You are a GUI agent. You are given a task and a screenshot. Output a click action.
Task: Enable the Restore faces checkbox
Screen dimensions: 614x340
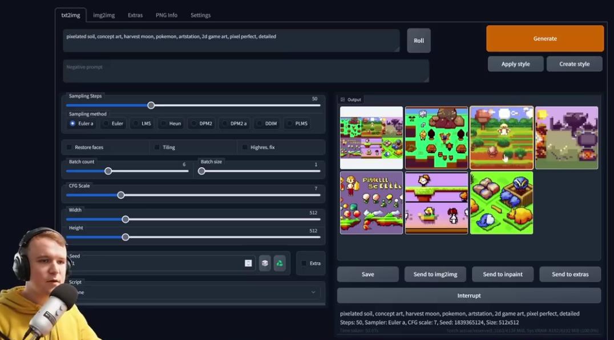[x=70, y=147]
